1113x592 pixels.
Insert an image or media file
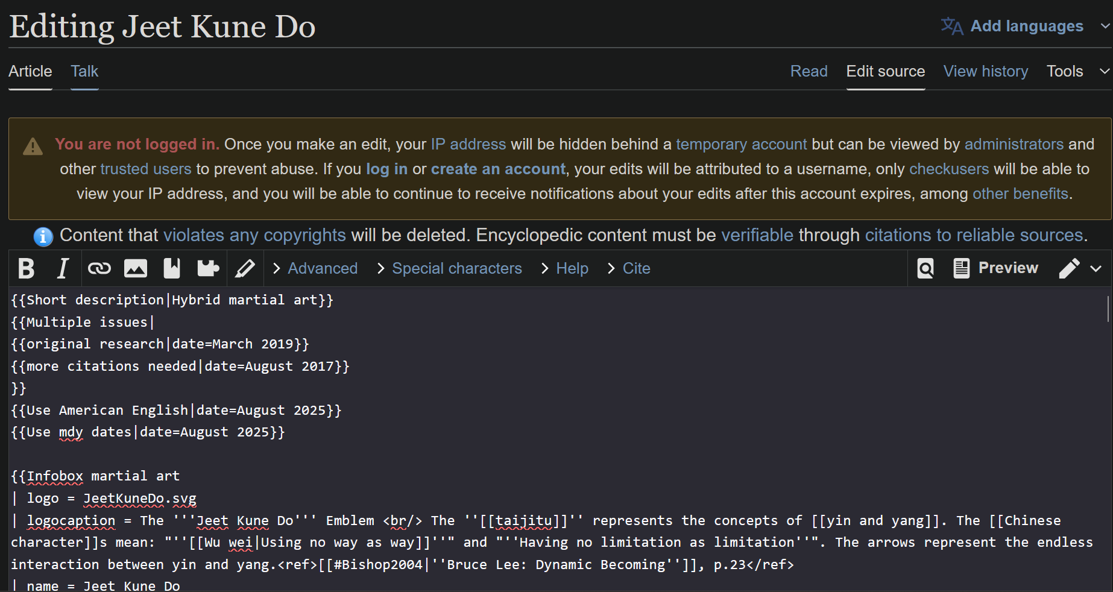[x=136, y=268]
